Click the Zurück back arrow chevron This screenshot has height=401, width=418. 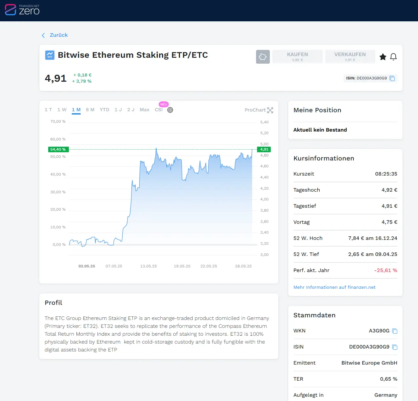[x=43, y=35]
